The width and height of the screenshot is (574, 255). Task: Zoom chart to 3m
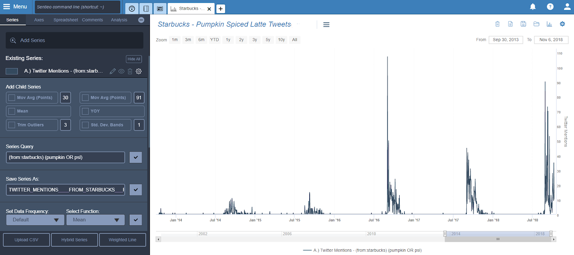coord(188,40)
